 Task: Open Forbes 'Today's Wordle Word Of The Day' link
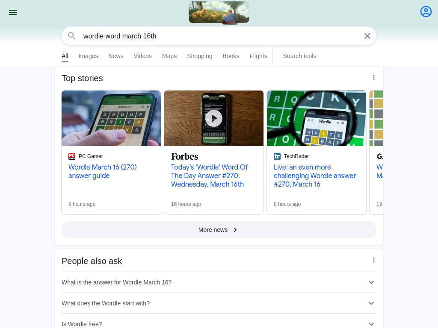(x=209, y=176)
